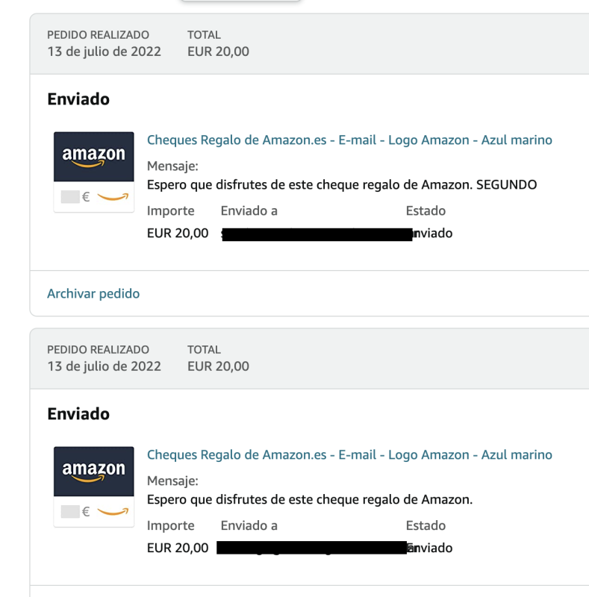Viewport: 589px width, 597px height.
Task: Click the first order's Importe value EUR 20,00
Action: [178, 234]
